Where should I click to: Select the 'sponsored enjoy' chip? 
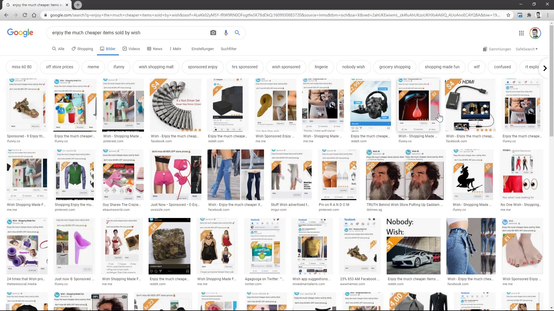tap(203, 67)
